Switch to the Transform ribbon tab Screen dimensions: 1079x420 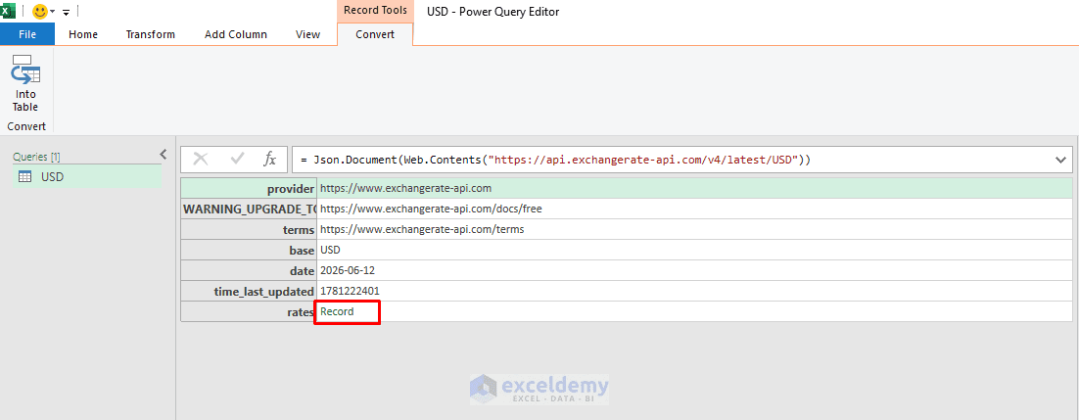[151, 34]
